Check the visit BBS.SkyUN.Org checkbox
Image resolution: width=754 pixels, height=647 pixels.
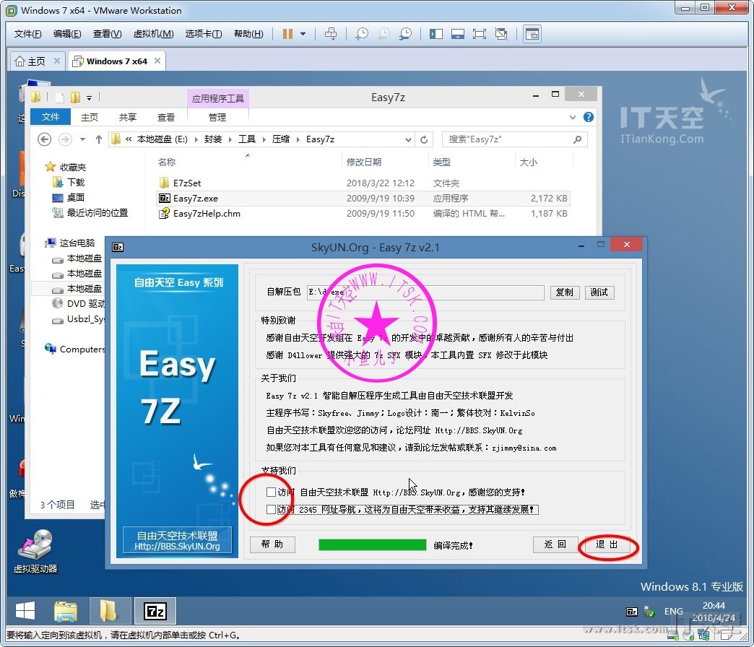pos(271,492)
